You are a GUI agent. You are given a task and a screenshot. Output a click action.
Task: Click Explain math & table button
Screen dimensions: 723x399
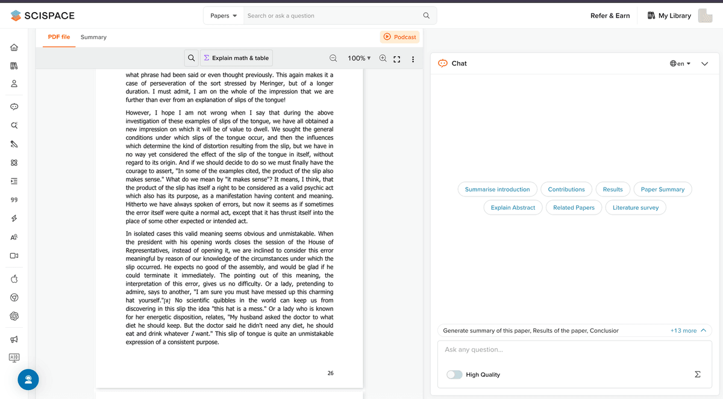coord(236,58)
